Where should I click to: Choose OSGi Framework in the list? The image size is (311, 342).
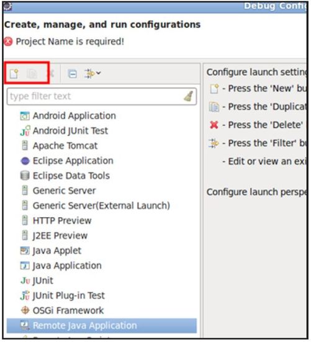(x=68, y=311)
